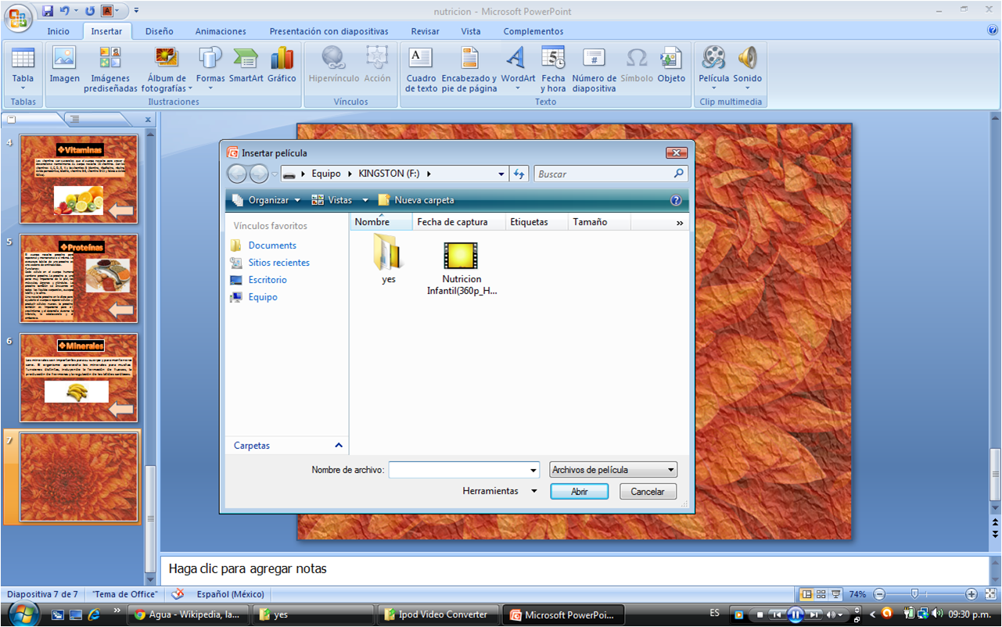Image resolution: width=1002 pixels, height=627 pixels.
Task: Click the Buscar search box
Action: coord(610,174)
